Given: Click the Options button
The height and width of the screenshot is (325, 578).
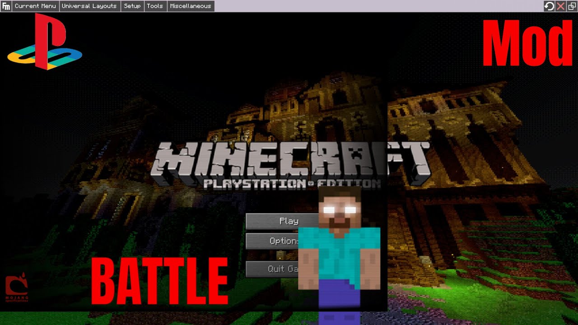Looking at the screenshot, I should point(273,241).
